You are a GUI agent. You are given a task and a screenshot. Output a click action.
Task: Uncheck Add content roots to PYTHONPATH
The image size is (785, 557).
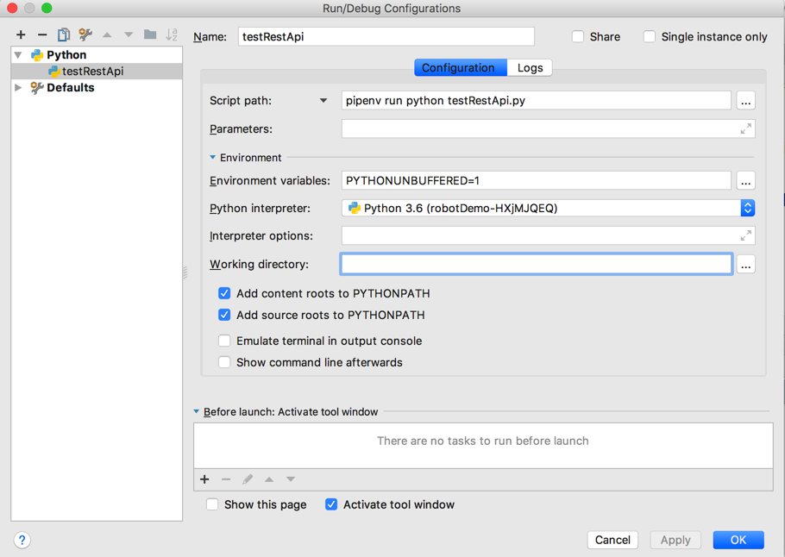(x=224, y=293)
